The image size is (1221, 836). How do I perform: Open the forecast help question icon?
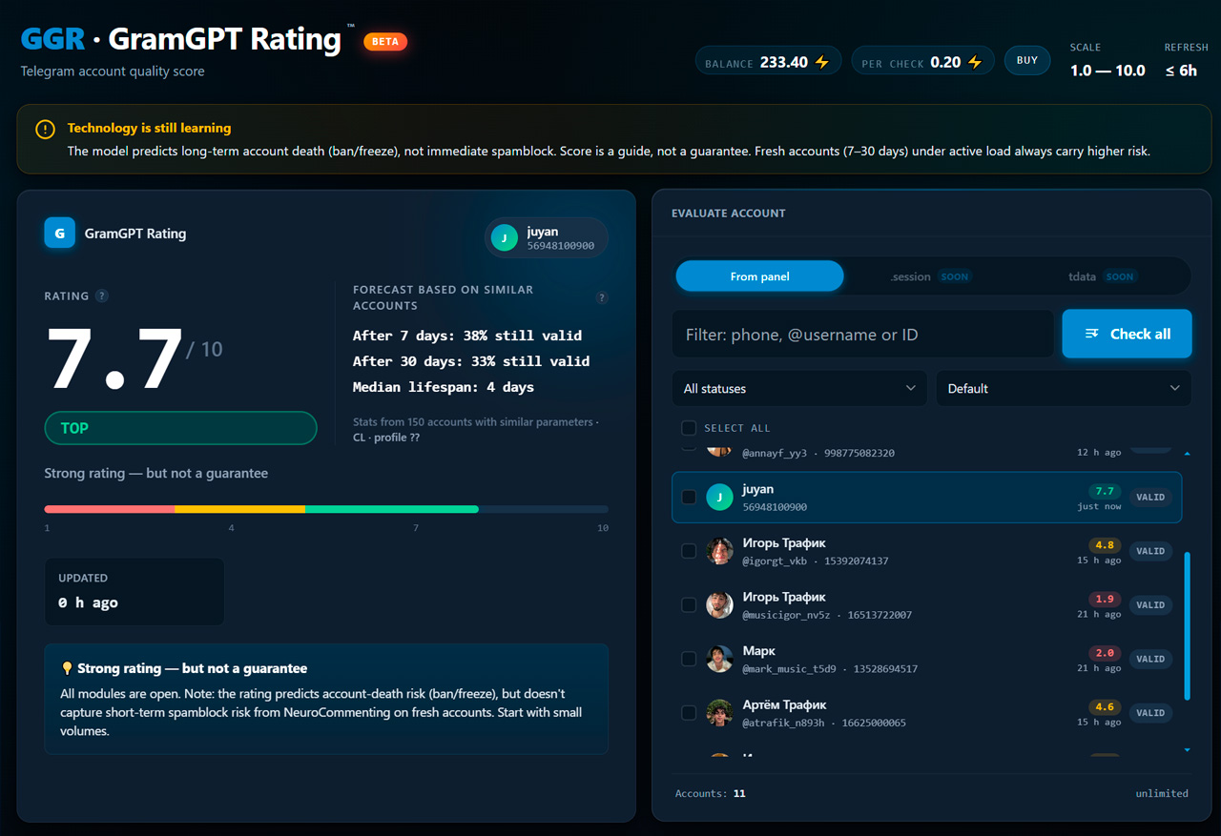[x=602, y=297]
